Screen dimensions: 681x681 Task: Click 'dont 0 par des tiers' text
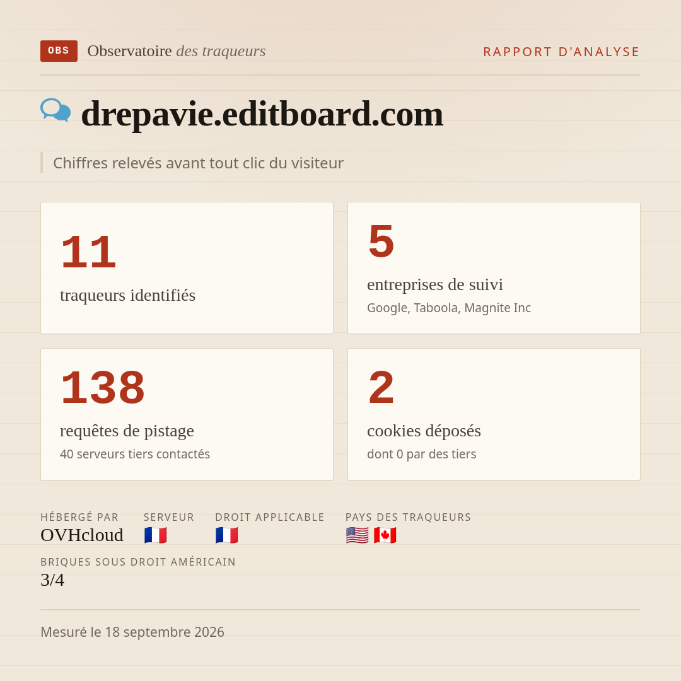point(421,454)
